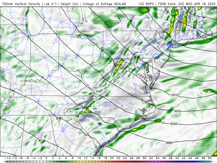Click the 26 value on the color scale
Screen dimensions: 217x163
(132, 158)
